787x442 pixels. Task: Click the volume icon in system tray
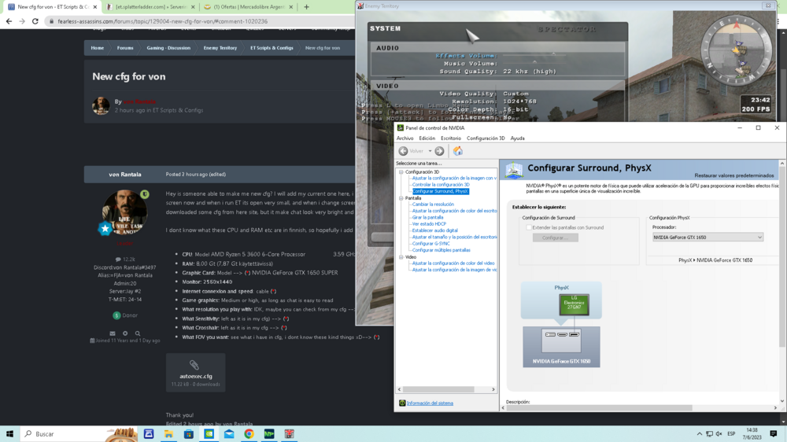click(x=719, y=433)
